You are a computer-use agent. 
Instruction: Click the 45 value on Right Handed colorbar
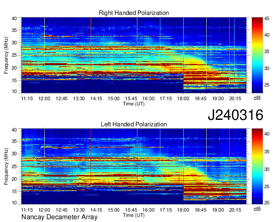267,19
